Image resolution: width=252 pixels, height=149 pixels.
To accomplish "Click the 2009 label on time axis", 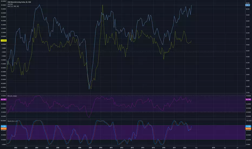I will pos(90,148).
